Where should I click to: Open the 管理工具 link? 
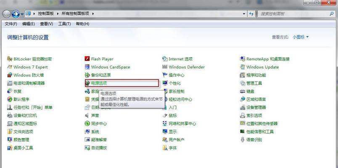coord(254,83)
